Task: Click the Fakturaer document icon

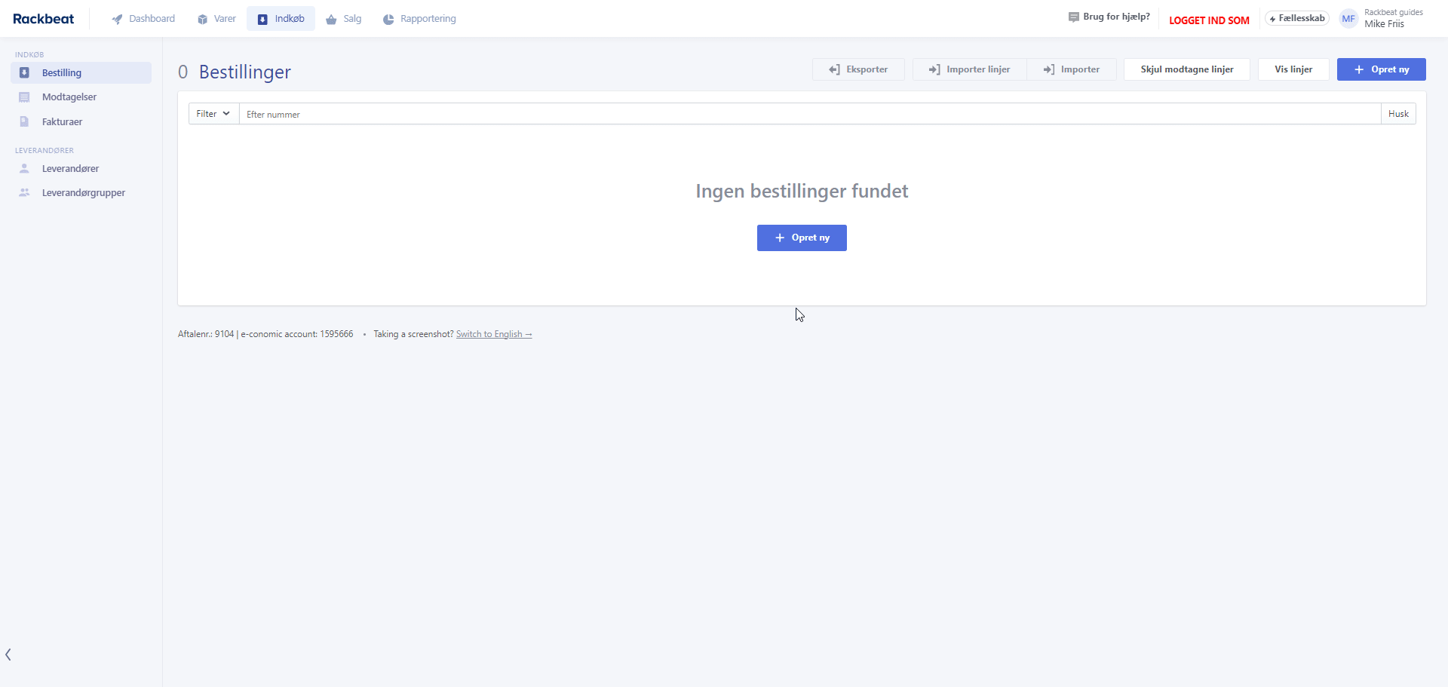Action: [x=25, y=121]
